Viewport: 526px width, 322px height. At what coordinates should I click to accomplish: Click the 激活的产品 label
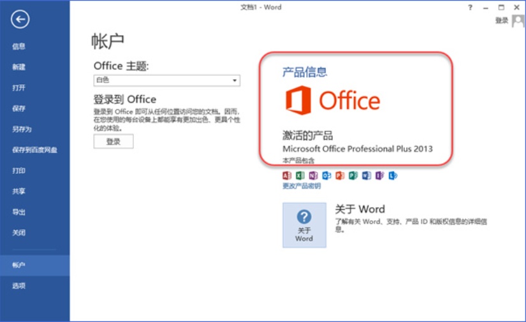(307, 136)
